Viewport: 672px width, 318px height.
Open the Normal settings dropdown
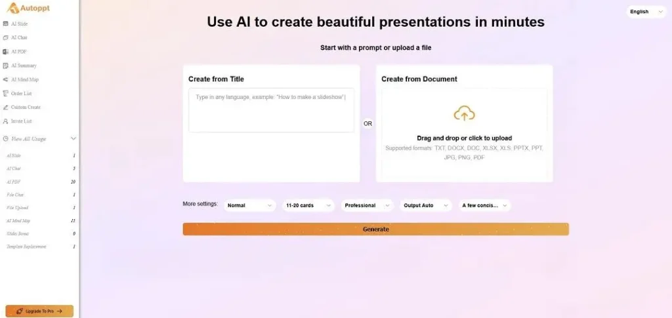tap(250, 205)
